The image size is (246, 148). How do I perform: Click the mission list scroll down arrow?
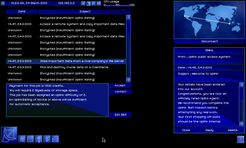pos(128,80)
